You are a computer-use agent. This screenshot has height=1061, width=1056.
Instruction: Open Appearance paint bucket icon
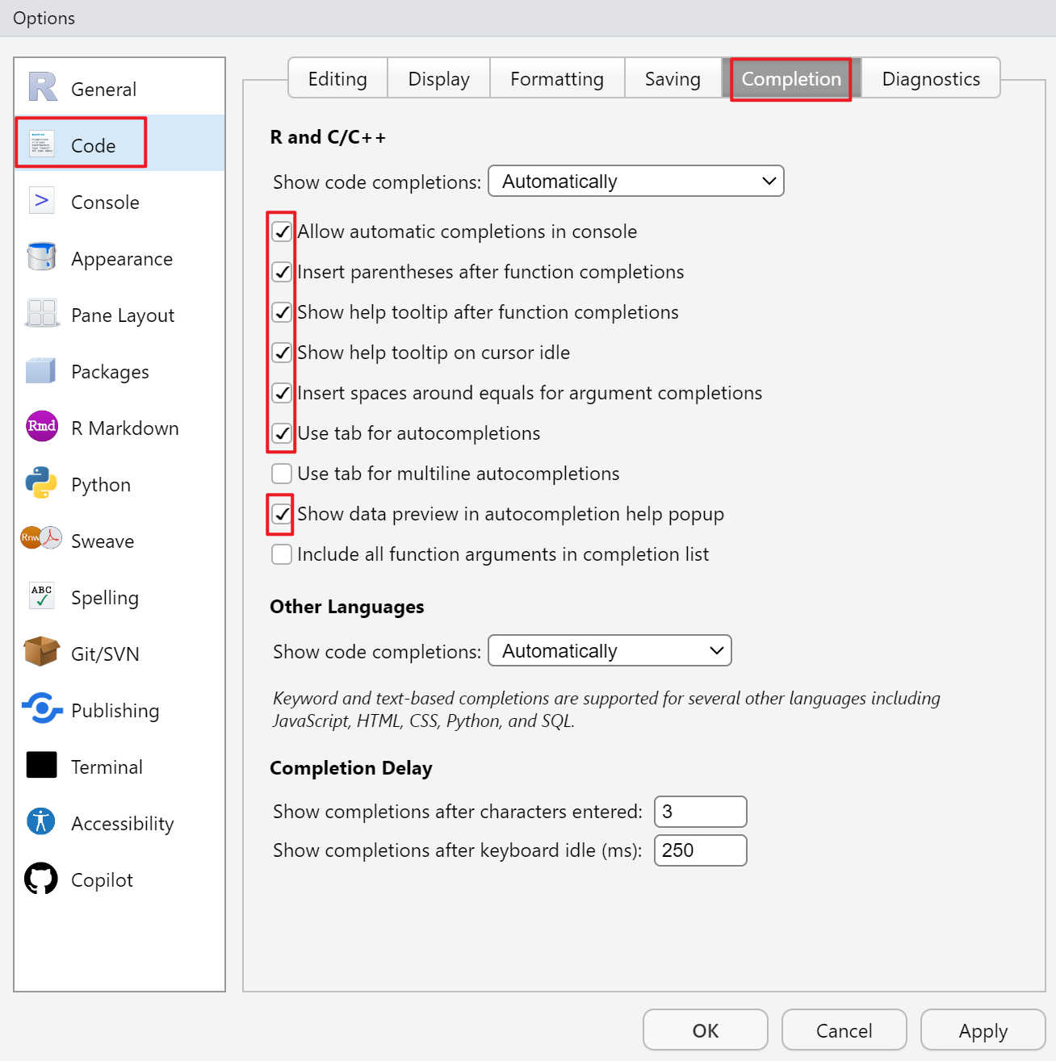click(x=41, y=257)
